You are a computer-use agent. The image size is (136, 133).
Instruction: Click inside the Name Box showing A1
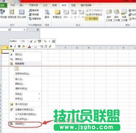point(12,30)
